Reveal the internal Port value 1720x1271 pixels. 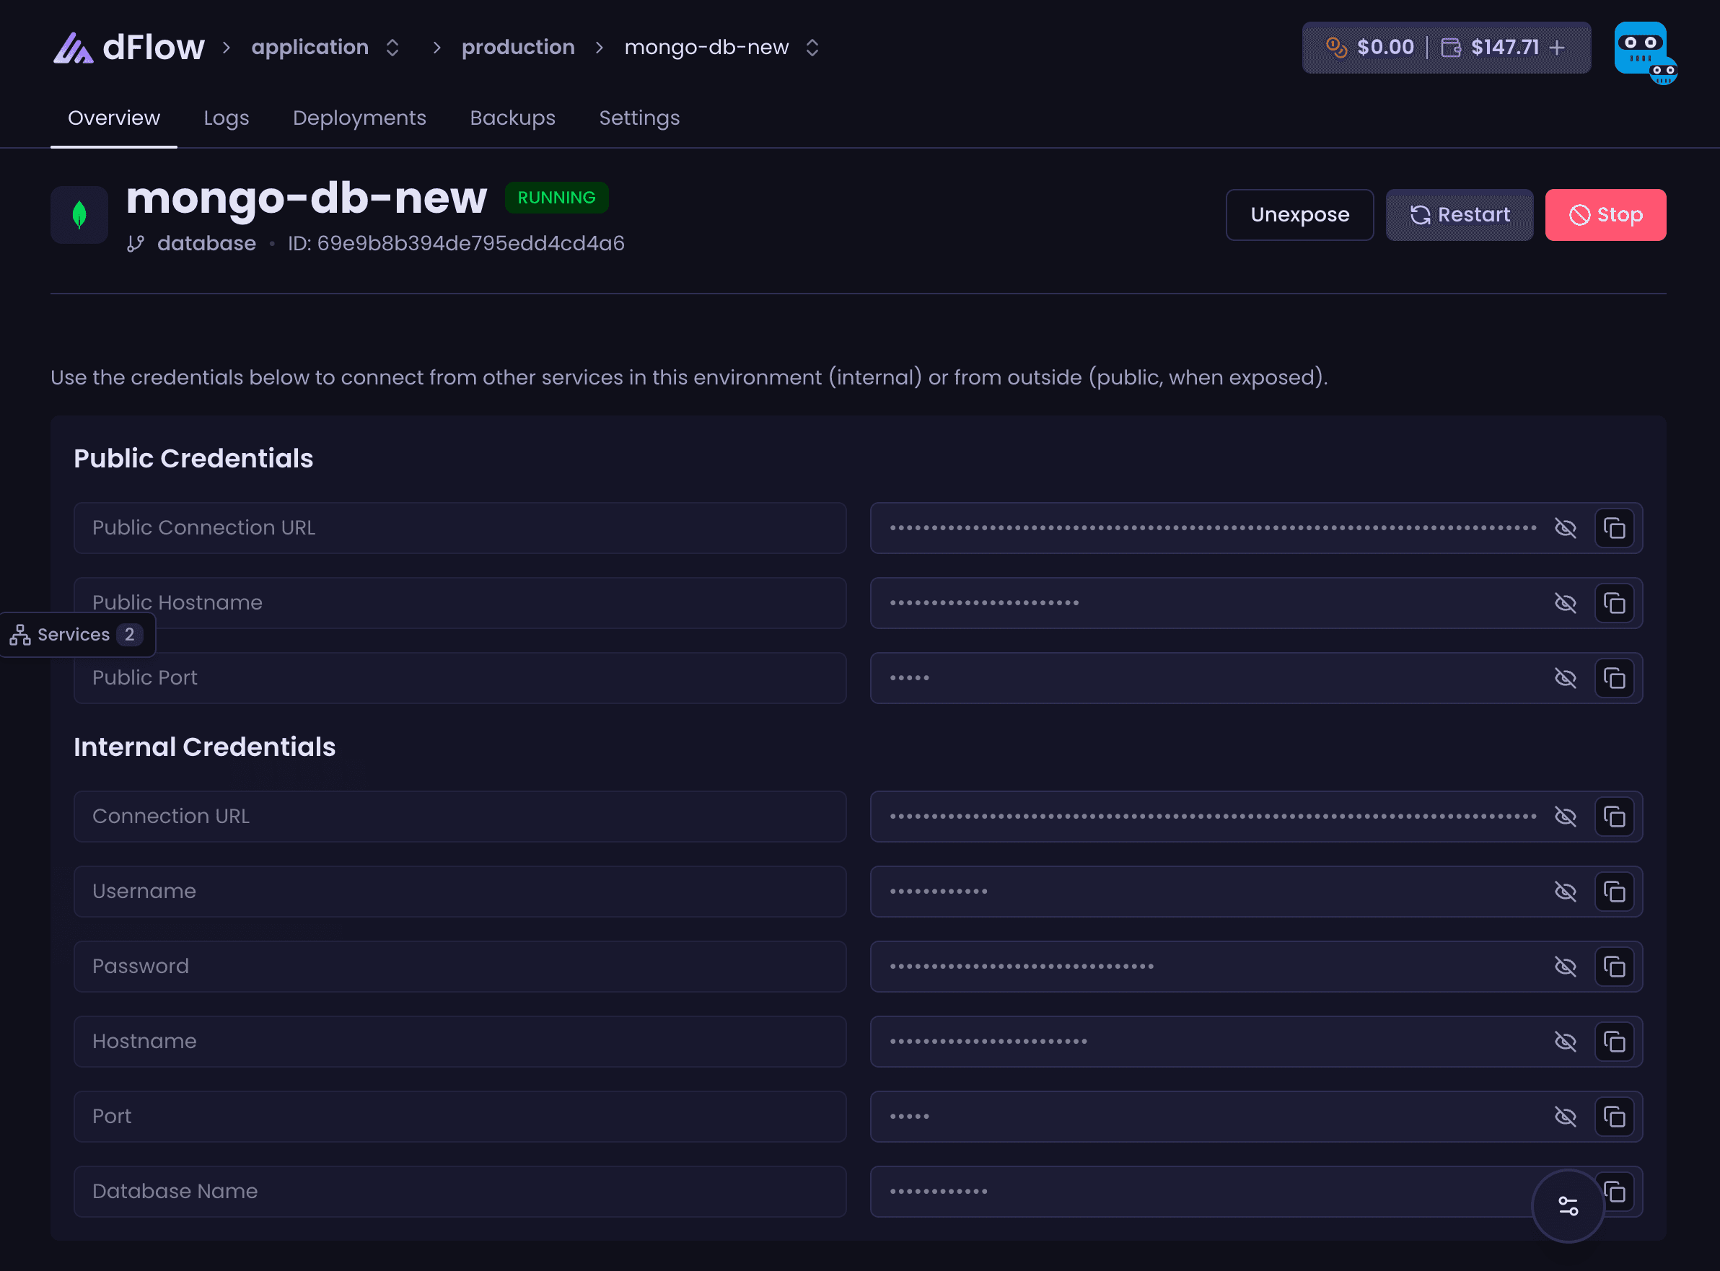click(1565, 1117)
